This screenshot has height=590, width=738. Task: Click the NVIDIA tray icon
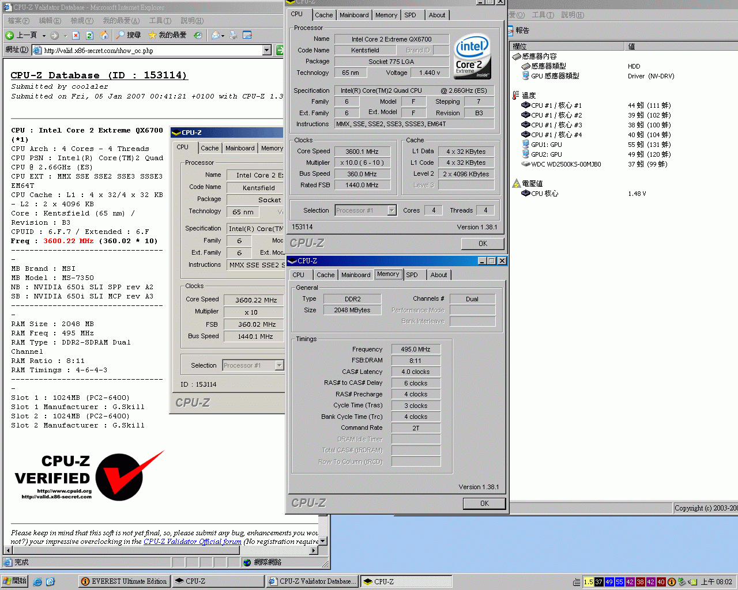point(692,582)
